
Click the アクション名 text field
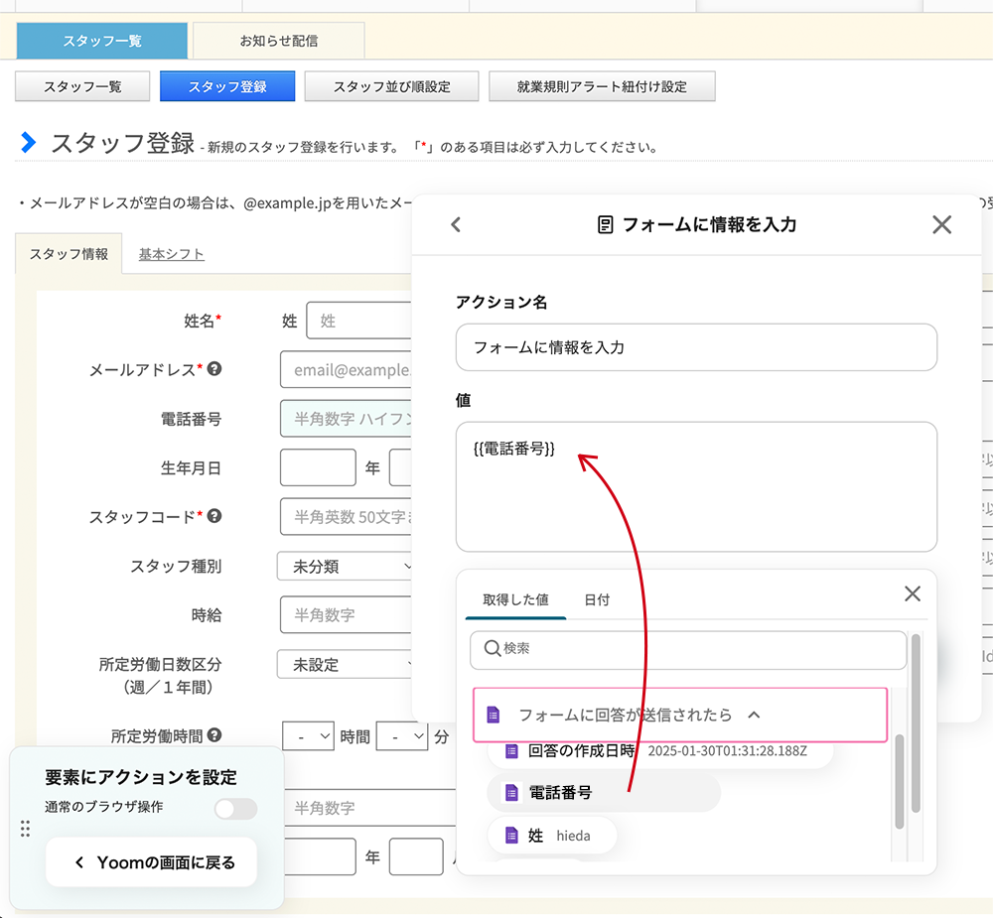point(696,347)
